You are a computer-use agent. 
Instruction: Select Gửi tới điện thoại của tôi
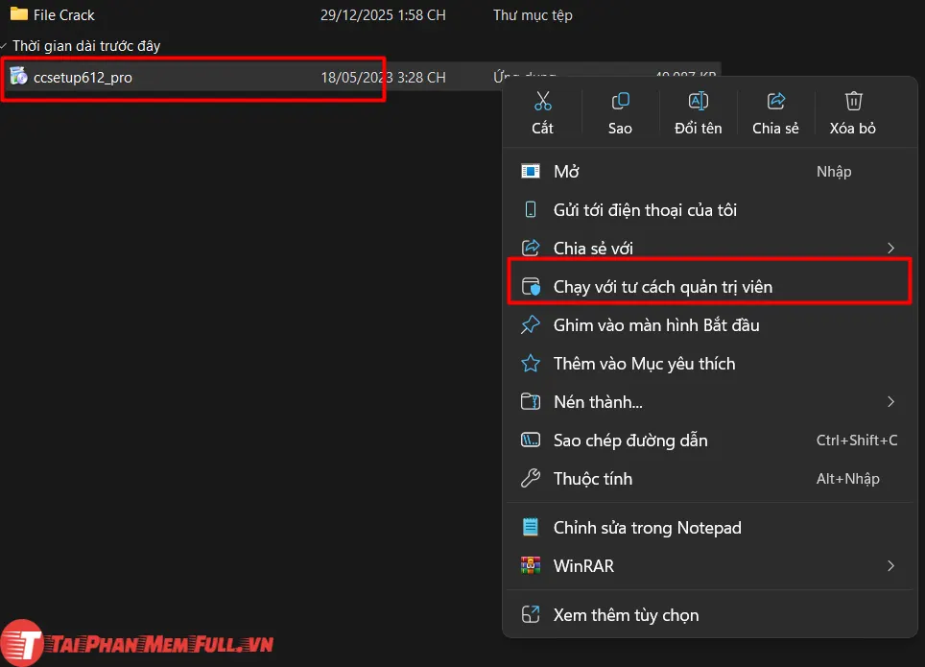(645, 209)
